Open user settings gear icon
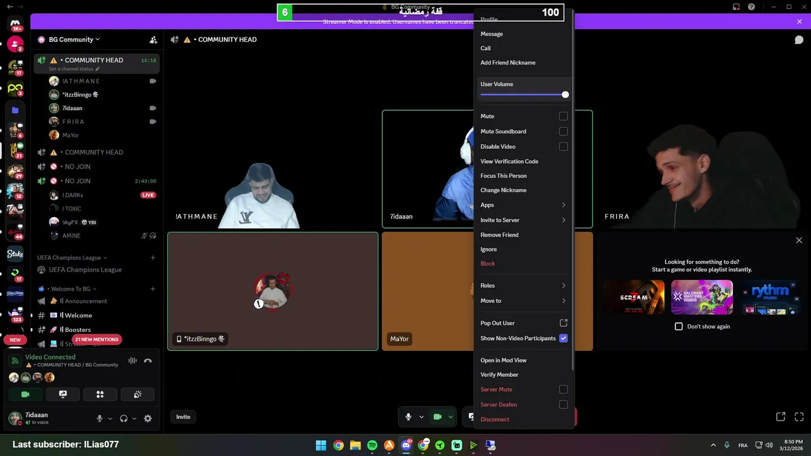 148,419
